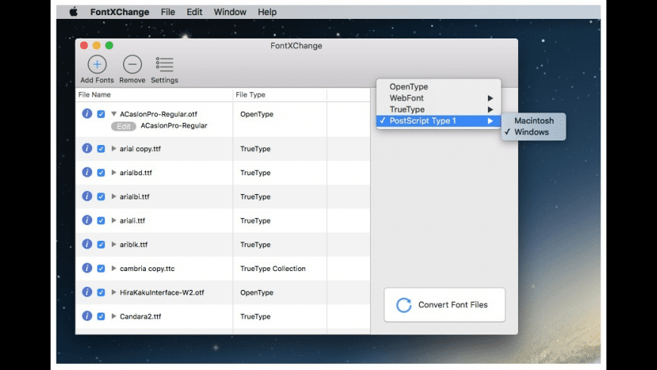The height and width of the screenshot is (370, 657).
Task: Collapse the ACaslonPro-Regular.otf disclosure triangle
Action: coord(113,114)
